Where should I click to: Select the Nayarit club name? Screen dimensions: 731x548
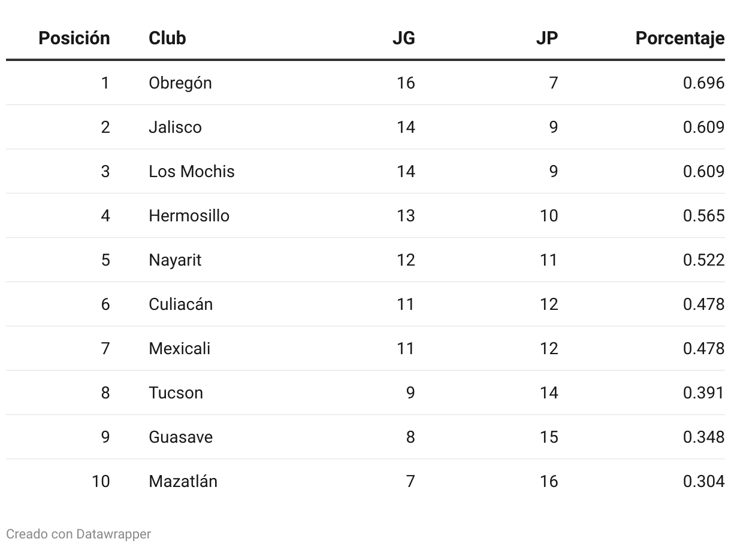[x=175, y=260]
